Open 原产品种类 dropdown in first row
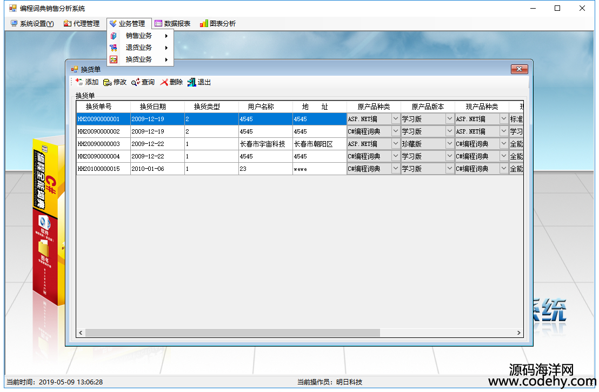The image size is (599, 392). tap(395, 119)
